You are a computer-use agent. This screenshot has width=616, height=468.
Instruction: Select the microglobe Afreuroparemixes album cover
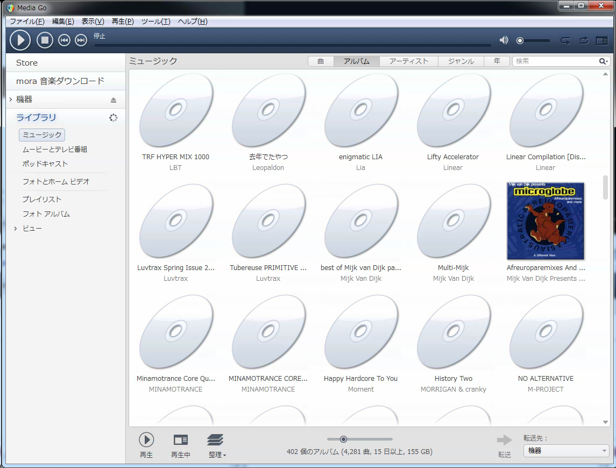[x=546, y=221]
